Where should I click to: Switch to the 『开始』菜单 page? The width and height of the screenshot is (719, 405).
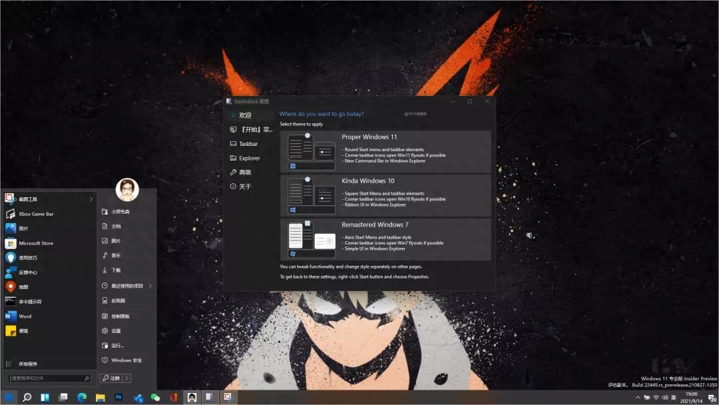click(x=251, y=129)
